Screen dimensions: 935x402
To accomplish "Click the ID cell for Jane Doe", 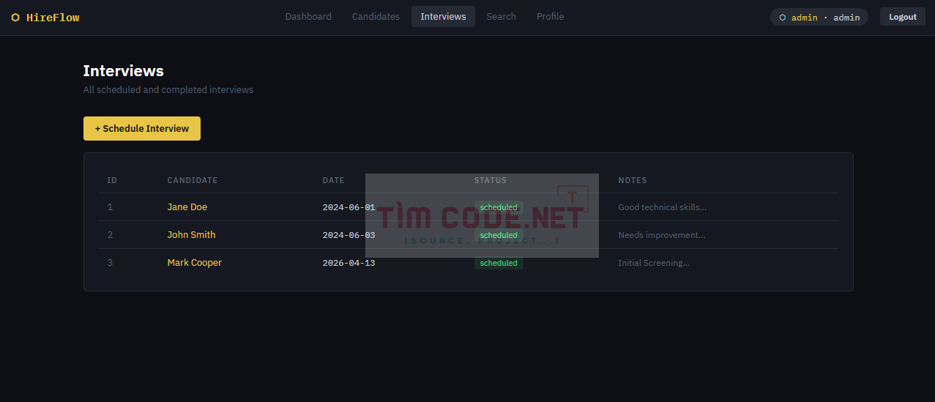I will [x=110, y=207].
